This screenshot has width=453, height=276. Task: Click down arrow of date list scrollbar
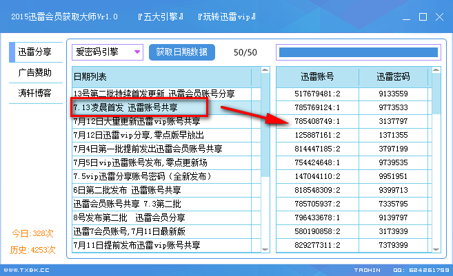pyautogui.click(x=265, y=249)
